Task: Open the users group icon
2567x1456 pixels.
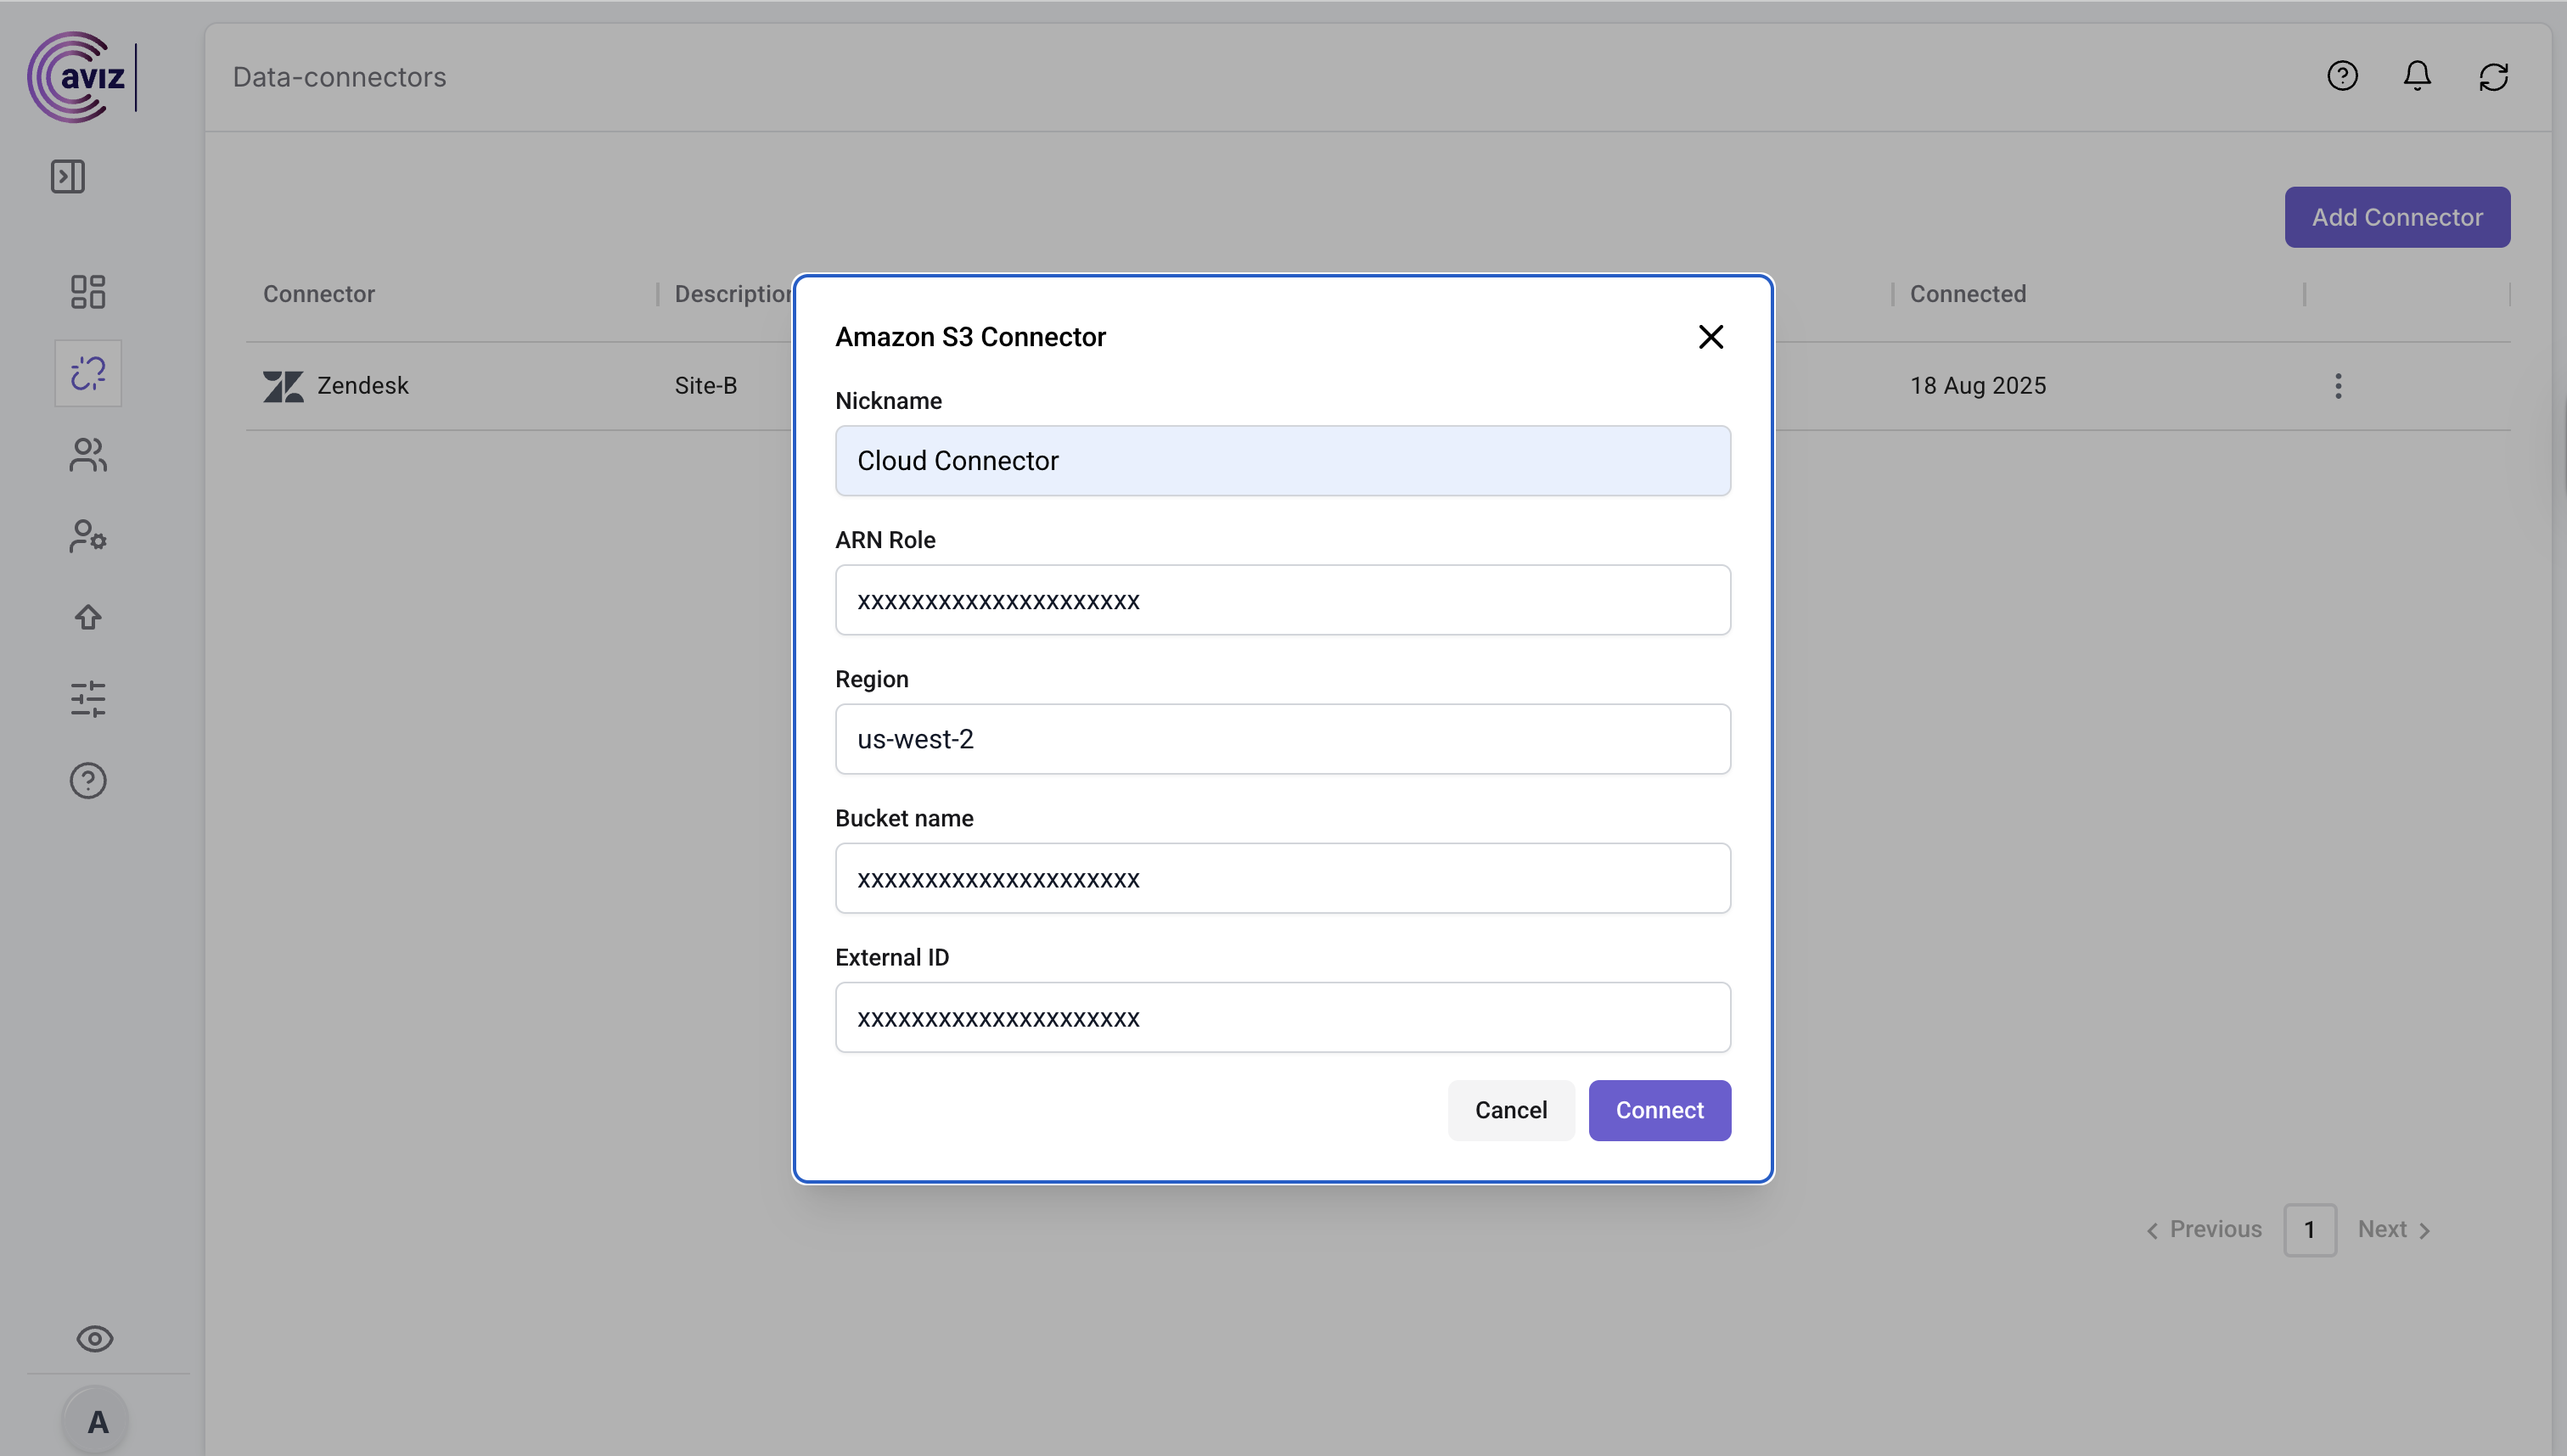Action: point(88,455)
